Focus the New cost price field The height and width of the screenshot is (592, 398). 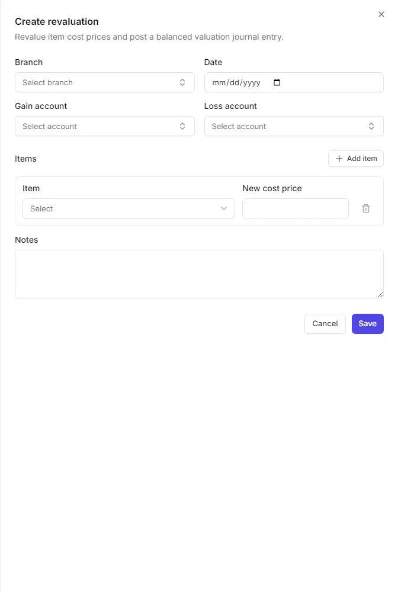pyautogui.click(x=296, y=208)
